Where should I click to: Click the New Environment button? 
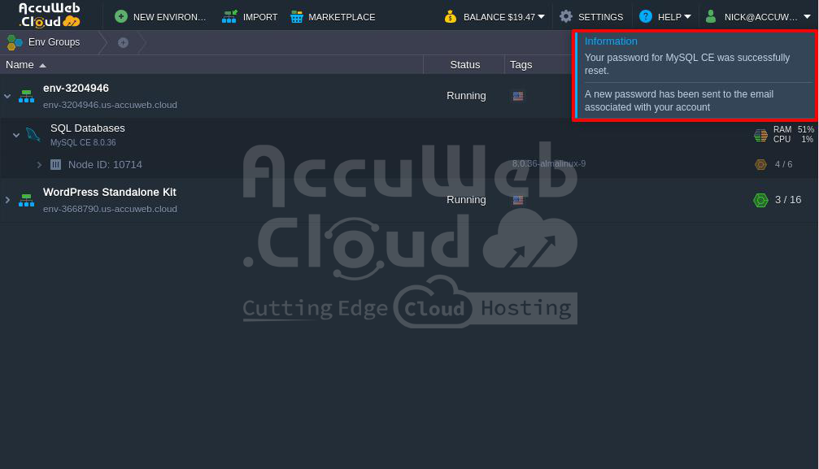(x=161, y=16)
